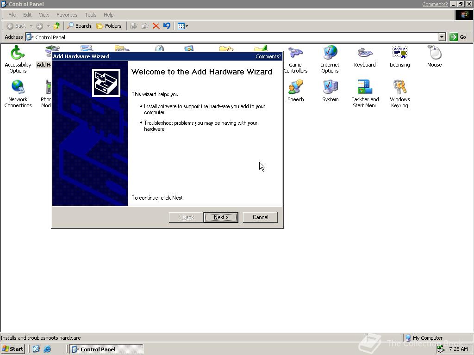The height and width of the screenshot is (355, 474).
Task: Click Show Desktop quick launch icon
Action: coord(36,349)
